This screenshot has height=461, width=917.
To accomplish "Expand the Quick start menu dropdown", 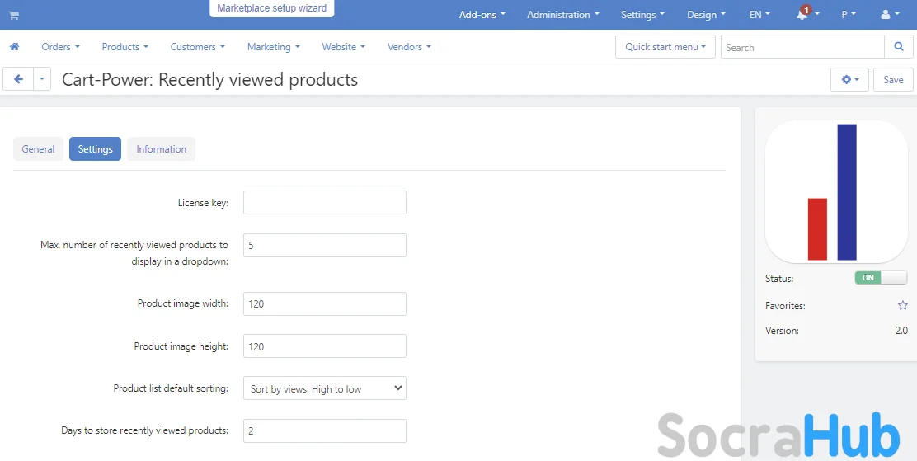I will [x=665, y=47].
